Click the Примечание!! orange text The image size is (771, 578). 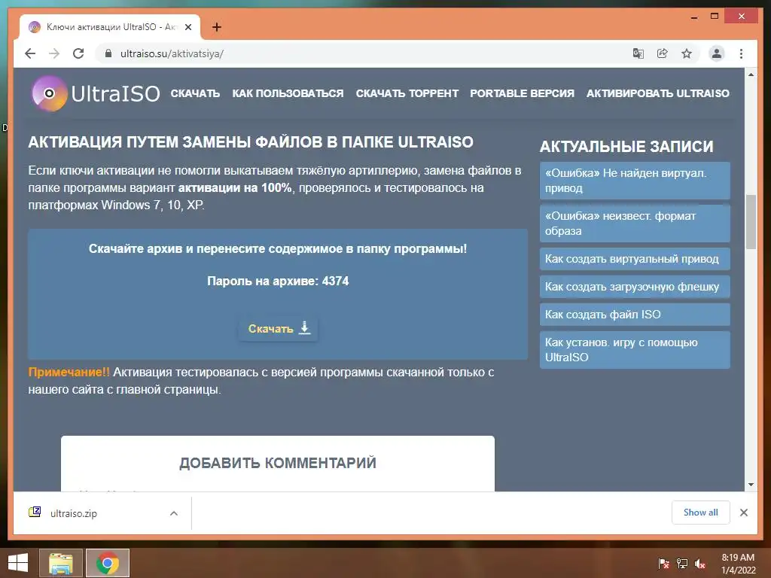tap(69, 372)
